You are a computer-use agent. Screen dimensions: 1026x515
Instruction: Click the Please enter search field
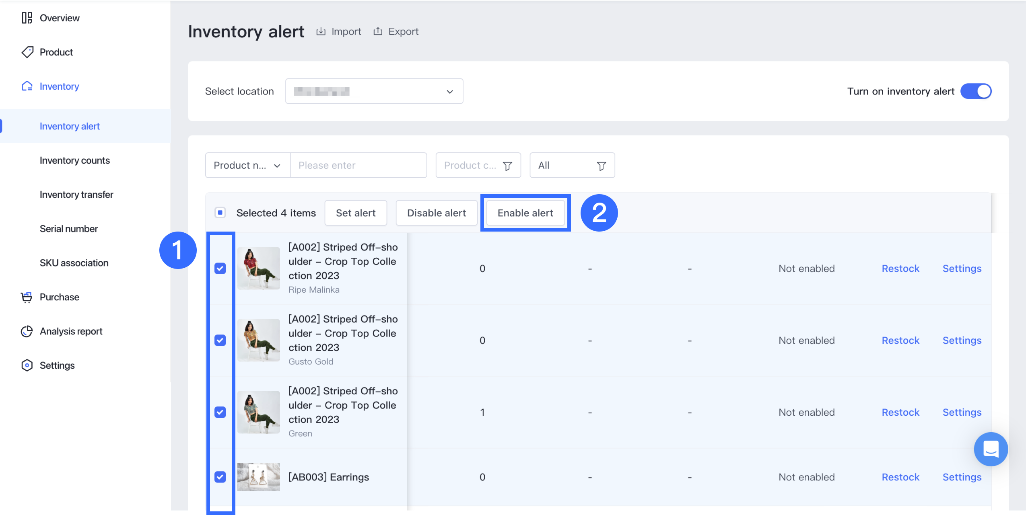click(358, 165)
